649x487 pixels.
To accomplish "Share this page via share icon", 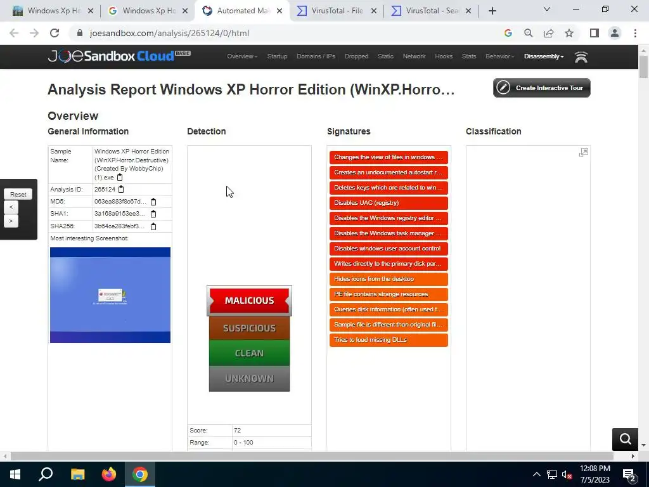I will tap(549, 33).
